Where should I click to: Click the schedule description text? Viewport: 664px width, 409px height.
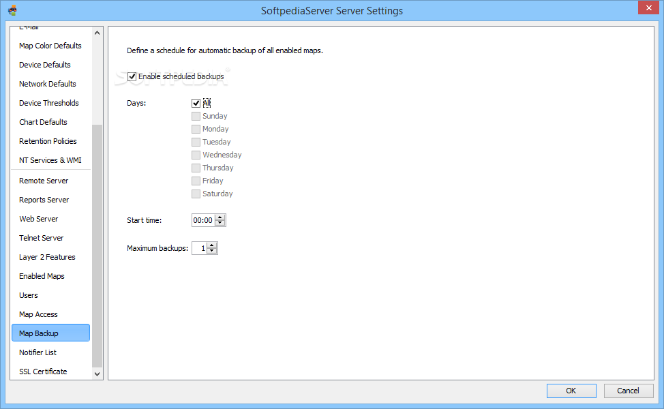[x=225, y=50]
